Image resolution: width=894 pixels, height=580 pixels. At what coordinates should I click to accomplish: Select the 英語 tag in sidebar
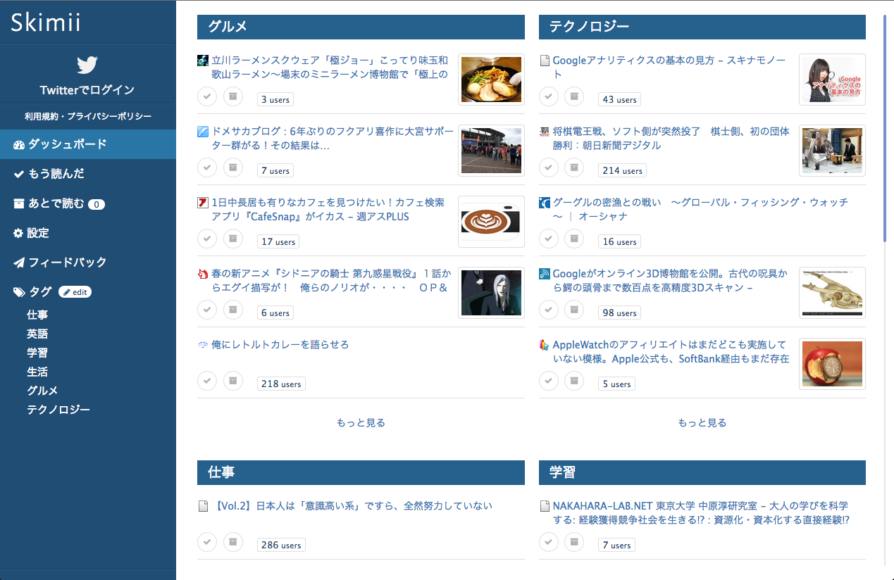37,334
